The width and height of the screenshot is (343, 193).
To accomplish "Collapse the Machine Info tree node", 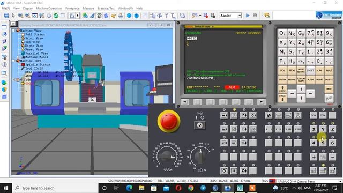I will (14, 61).
